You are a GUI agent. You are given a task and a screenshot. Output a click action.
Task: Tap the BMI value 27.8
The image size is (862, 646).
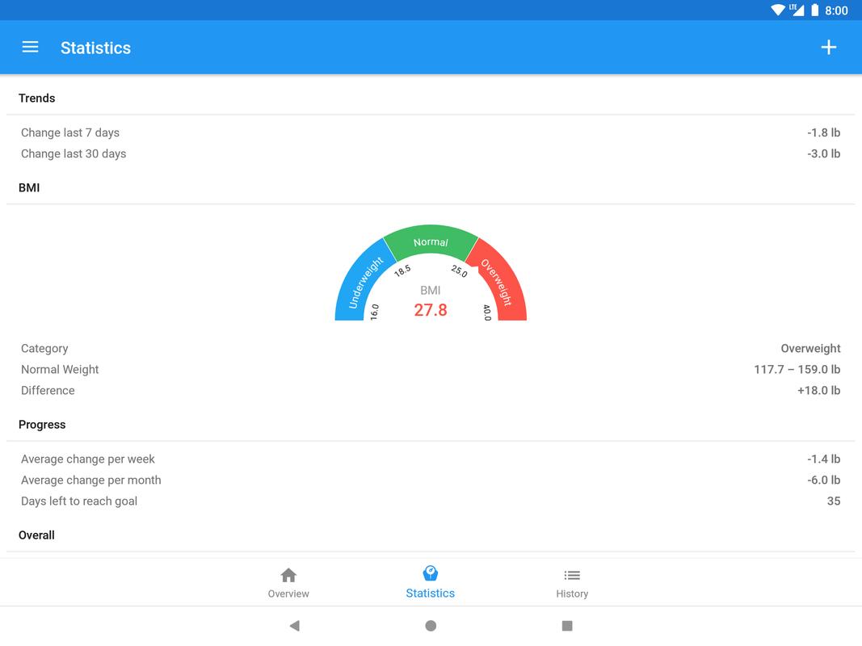coord(431,310)
